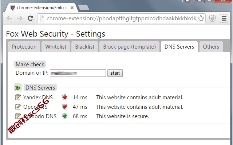Close the chrome-extension browser tab

72,8
